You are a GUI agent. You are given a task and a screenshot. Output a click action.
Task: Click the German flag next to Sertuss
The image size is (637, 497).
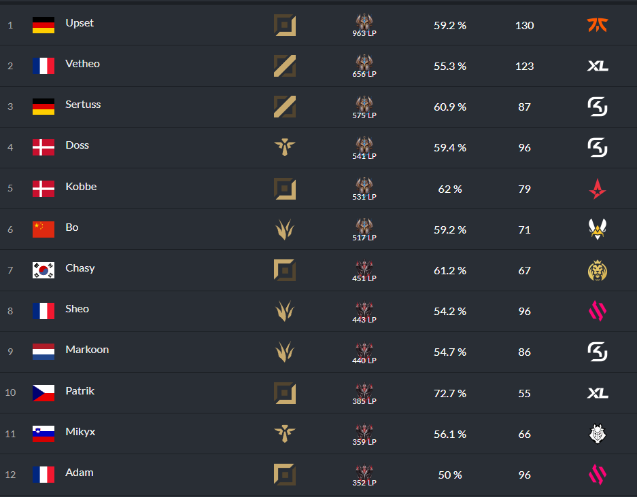[x=44, y=107]
